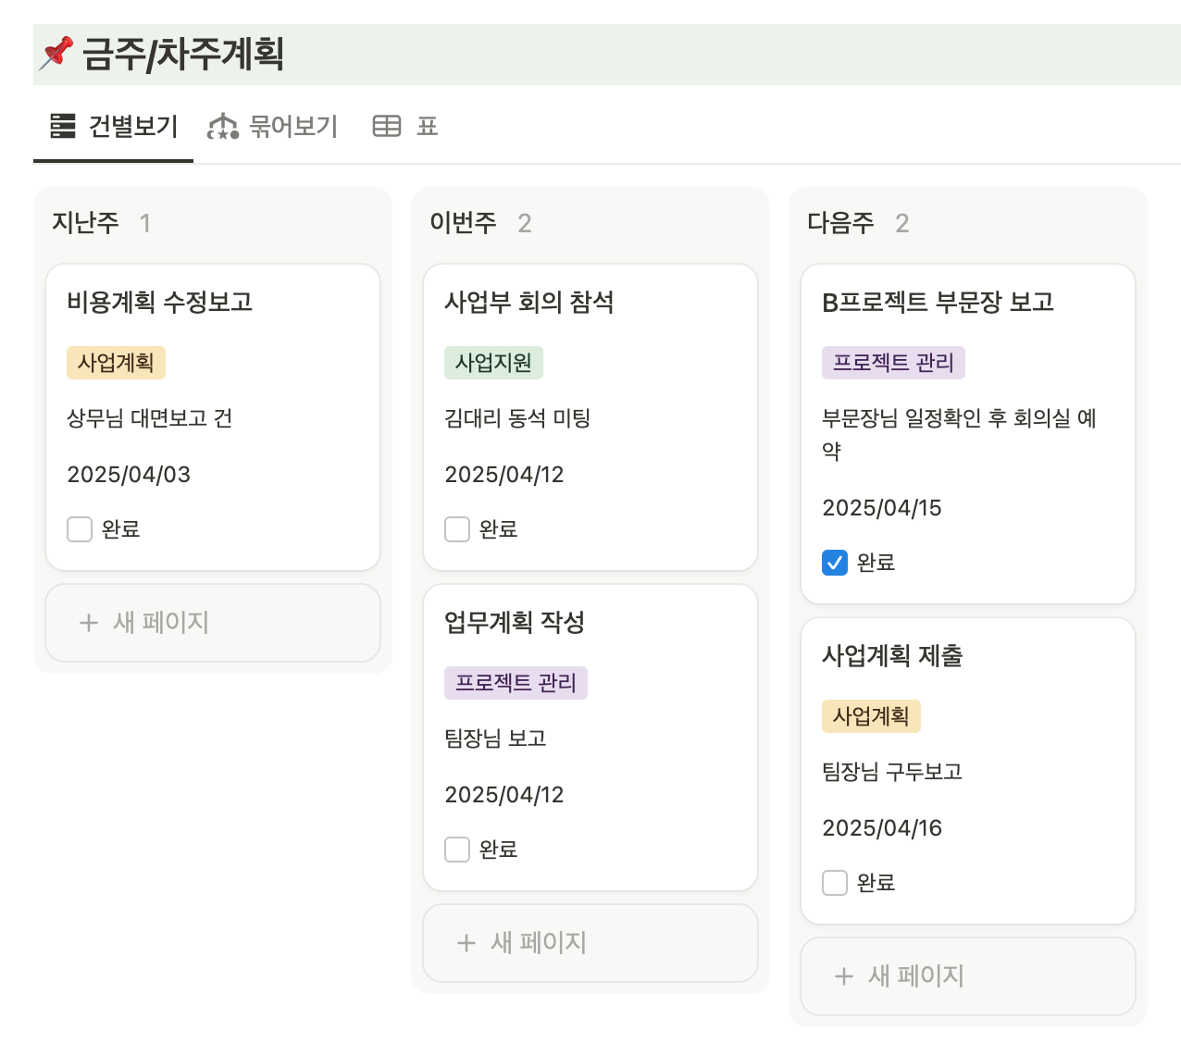Click the 김대리 동석 미팅 note

click(517, 418)
